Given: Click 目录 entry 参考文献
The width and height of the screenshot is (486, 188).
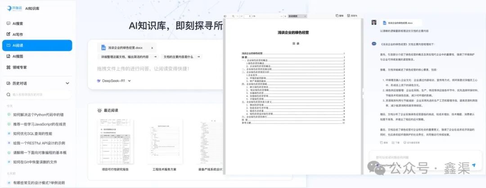Looking at the screenshot, I should [293, 123].
